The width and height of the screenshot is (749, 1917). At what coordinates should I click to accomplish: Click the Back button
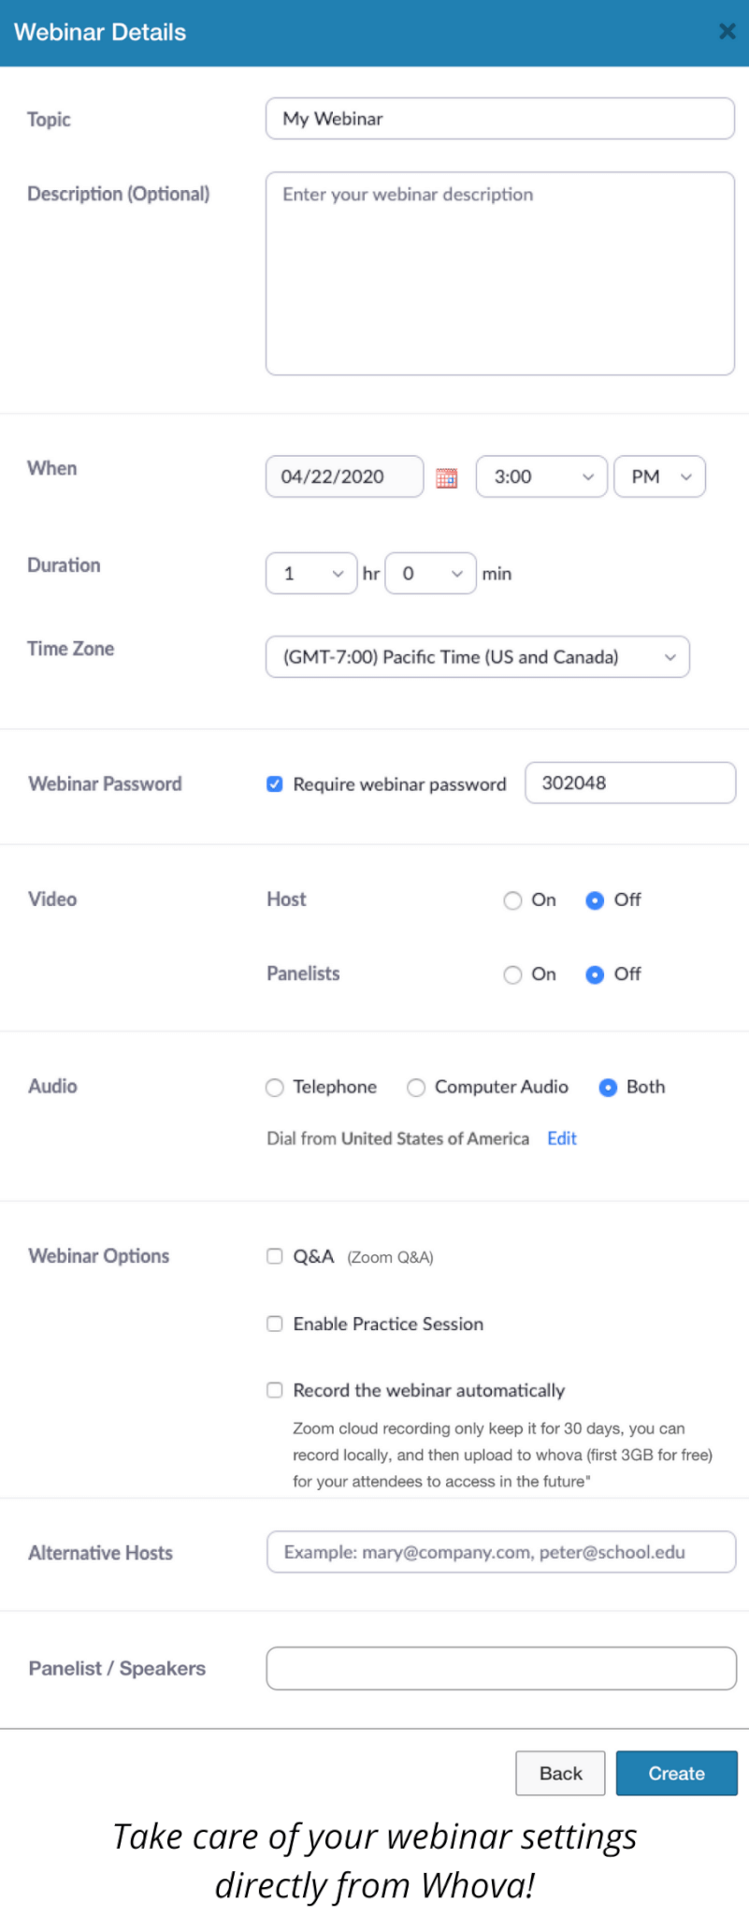tap(560, 1773)
